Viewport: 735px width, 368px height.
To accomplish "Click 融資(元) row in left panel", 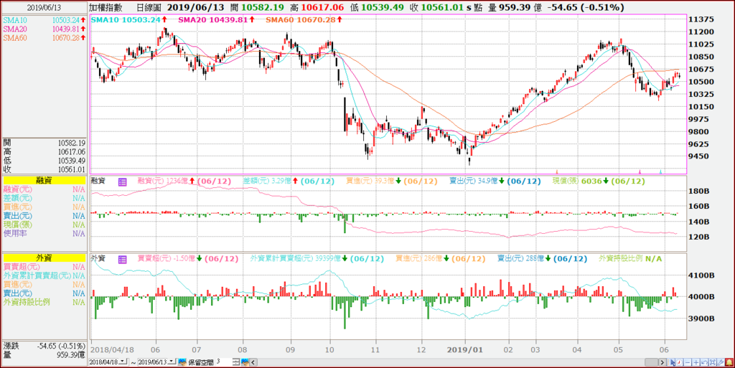I will click(x=44, y=189).
